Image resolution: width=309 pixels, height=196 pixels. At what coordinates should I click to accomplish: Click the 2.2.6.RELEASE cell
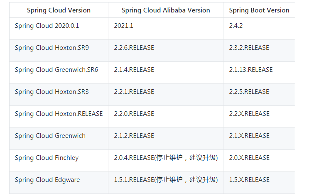point(166,51)
